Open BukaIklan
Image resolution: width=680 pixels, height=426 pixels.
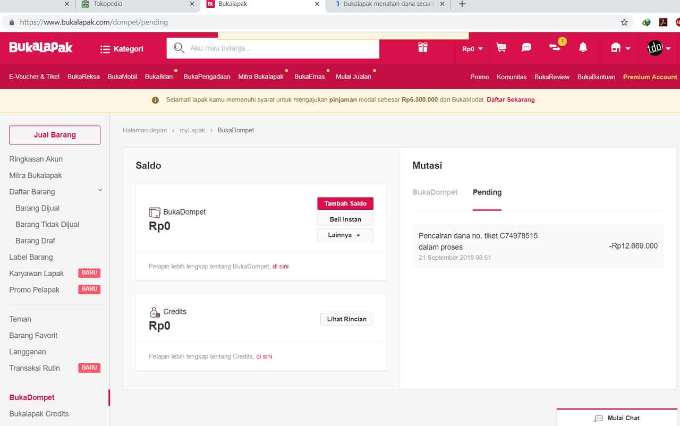(x=159, y=76)
